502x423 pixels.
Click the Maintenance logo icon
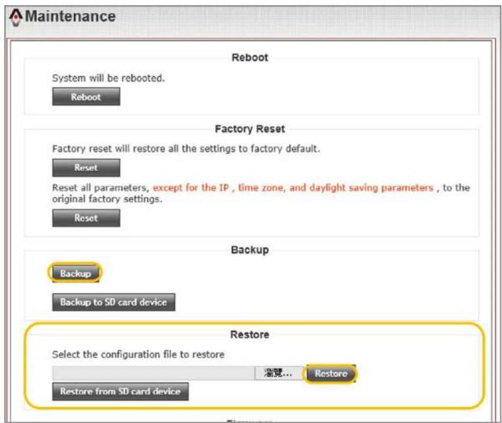click(x=16, y=18)
